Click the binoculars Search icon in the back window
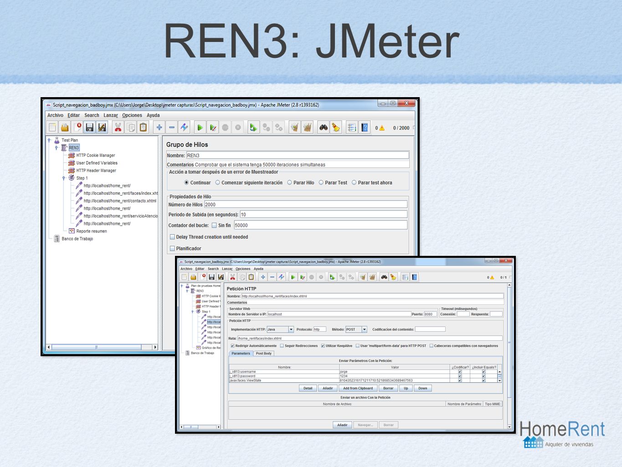Screen dimensions: 622x467 coord(324,128)
